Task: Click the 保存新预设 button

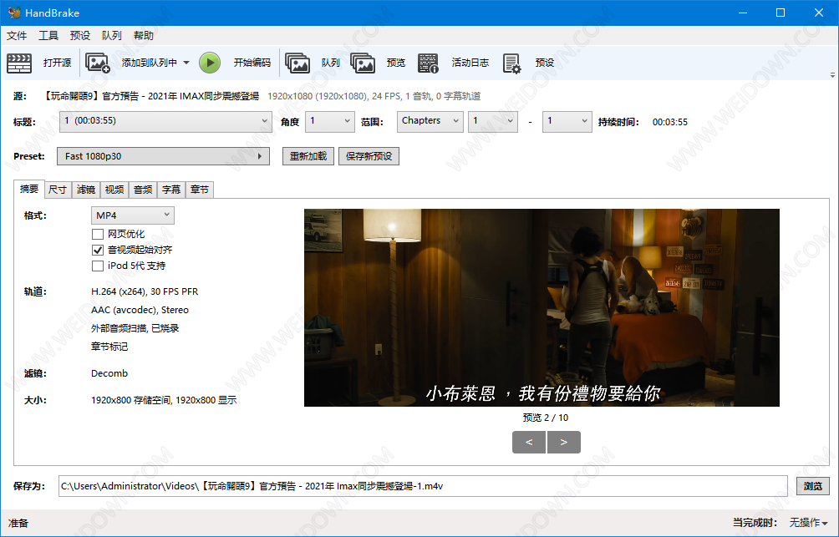Action: point(369,156)
